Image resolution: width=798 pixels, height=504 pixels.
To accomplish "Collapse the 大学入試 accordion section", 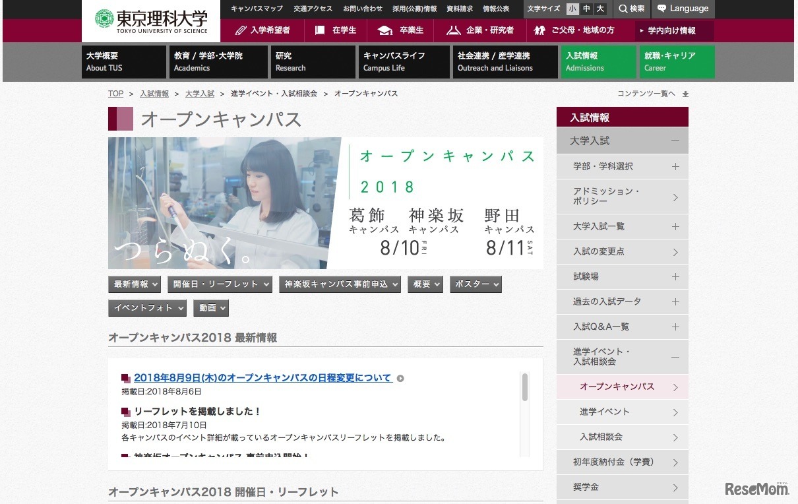I will point(675,141).
